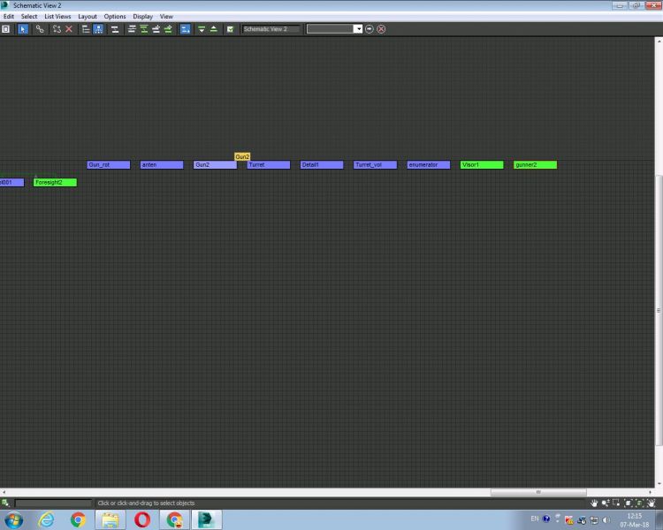Select the Detail1 node
The width and height of the screenshot is (663, 530).
322,165
